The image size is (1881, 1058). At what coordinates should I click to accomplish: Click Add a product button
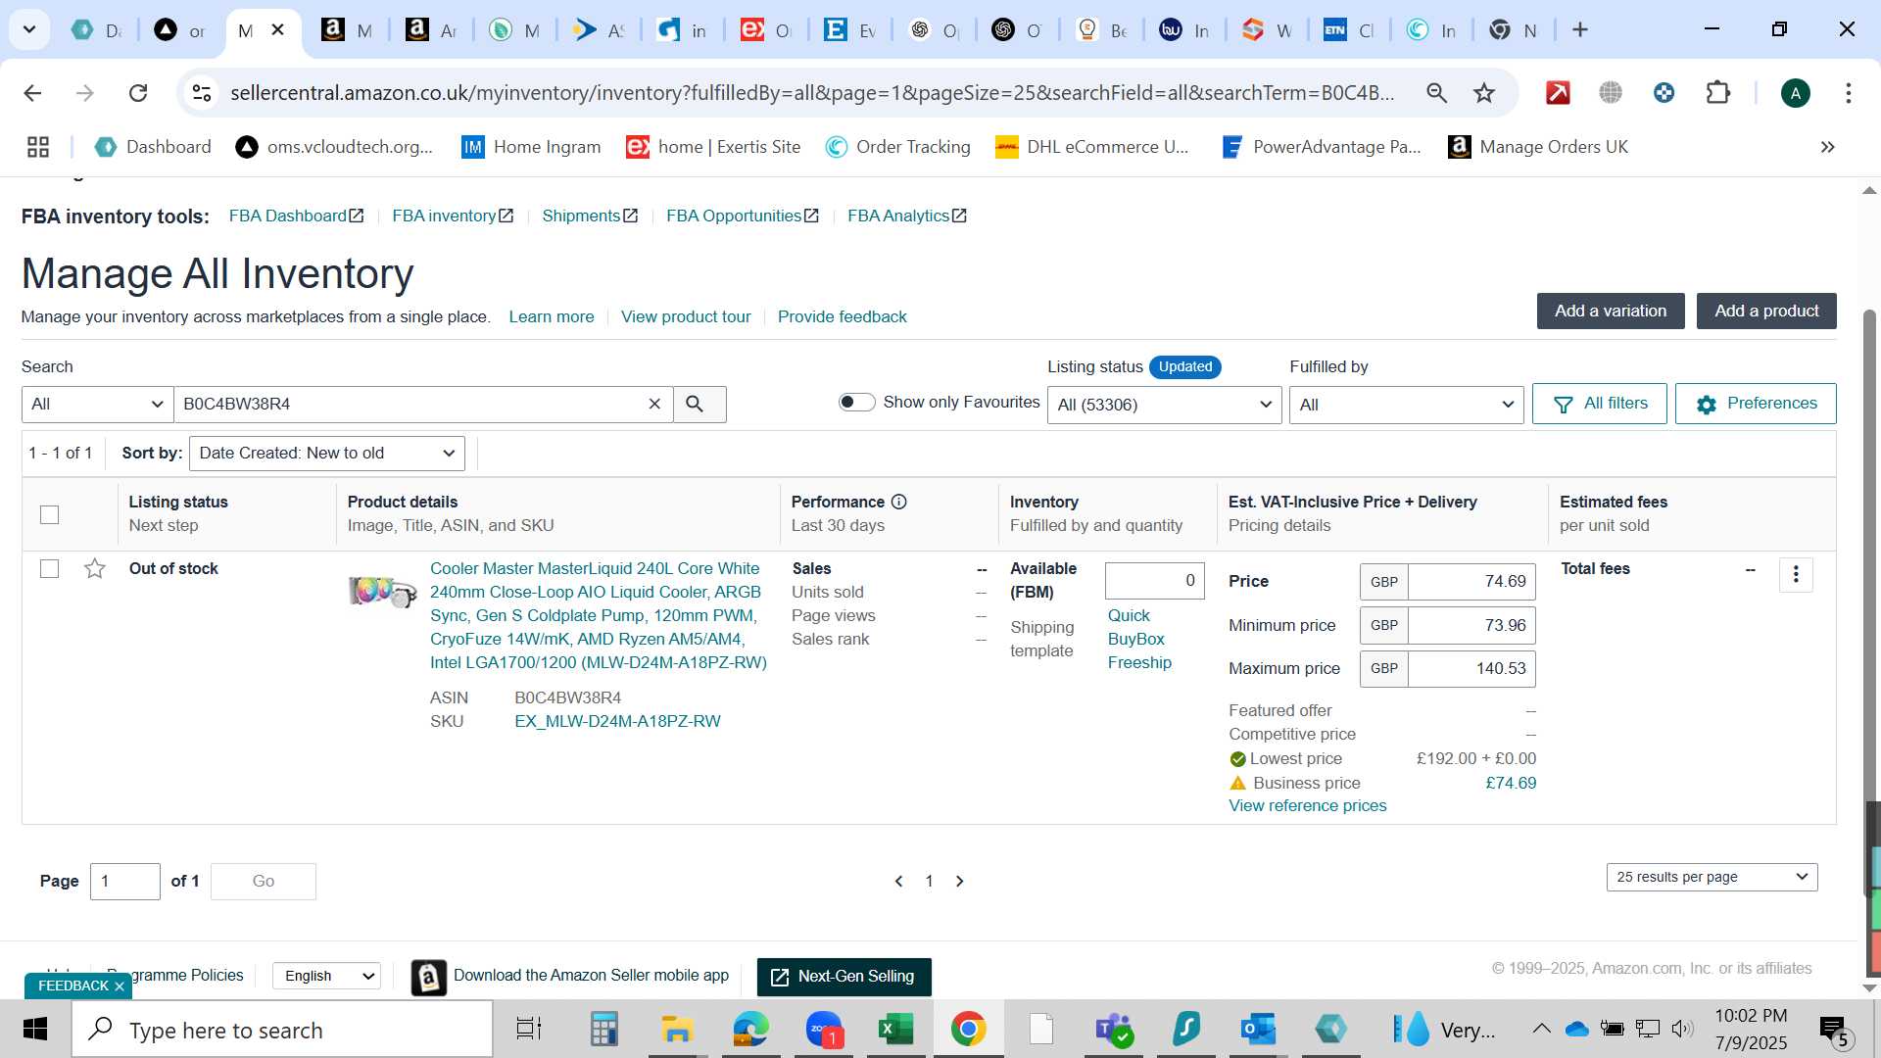(x=1766, y=311)
